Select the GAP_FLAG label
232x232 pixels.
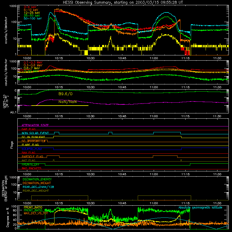point(28,129)
